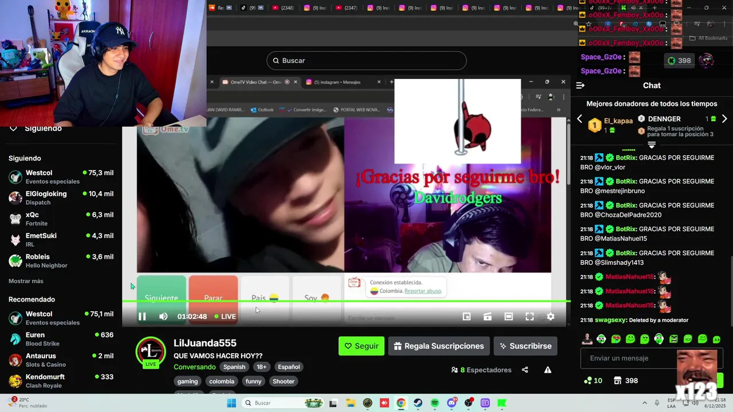Open Discord from the taskbar
This screenshot has width=733, height=412.
click(452, 403)
